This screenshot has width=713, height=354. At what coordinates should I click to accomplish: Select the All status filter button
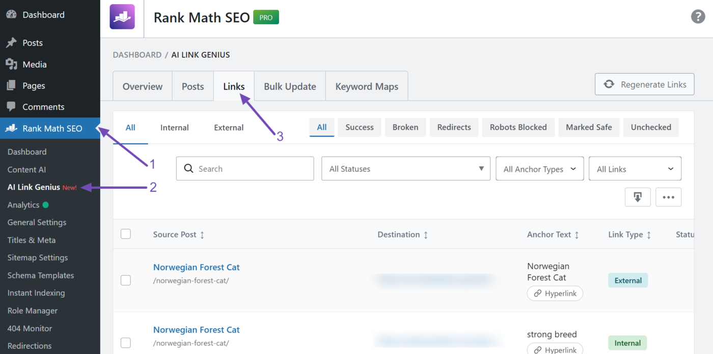pyautogui.click(x=322, y=127)
